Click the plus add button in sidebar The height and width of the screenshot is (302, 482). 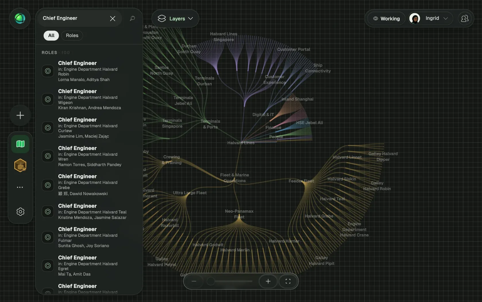click(x=20, y=116)
